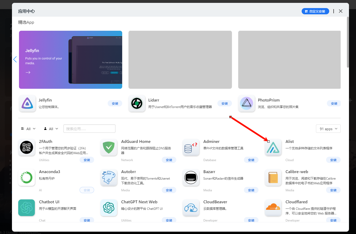The width and height of the screenshot is (356, 234).
Task: Click the Media tag under Calibre-web
Action: point(290,190)
